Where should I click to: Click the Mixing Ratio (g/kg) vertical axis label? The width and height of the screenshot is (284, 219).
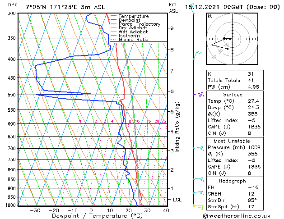pyautogui.click(x=177, y=127)
